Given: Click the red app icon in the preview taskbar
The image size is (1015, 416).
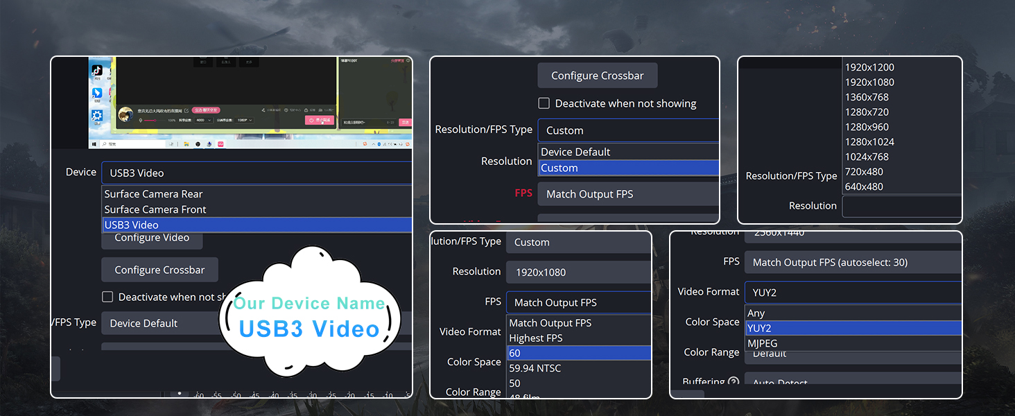Looking at the screenshot, I should (x=220, y=145).
